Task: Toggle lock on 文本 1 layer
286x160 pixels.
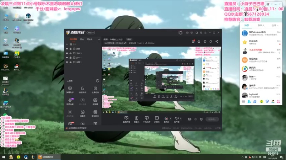Action: [x=70, y=58]
